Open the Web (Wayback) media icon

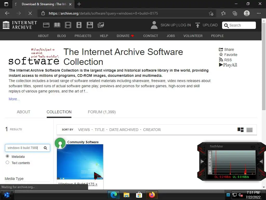(x=46, y=25)
